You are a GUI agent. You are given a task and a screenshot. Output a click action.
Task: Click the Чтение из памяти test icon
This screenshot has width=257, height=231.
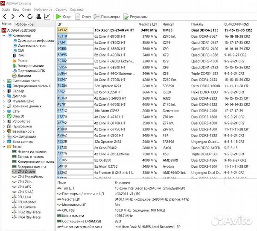[x=15, y=151]
